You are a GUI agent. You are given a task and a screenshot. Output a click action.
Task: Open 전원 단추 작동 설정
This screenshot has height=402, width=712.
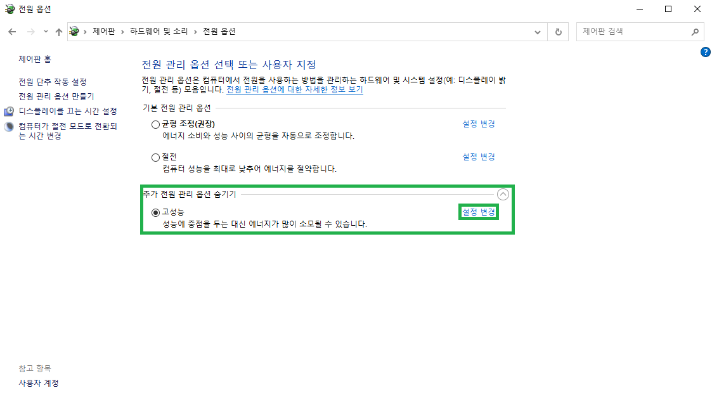pos(52,82)
